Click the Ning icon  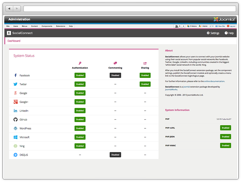click(x=15, y=146)
